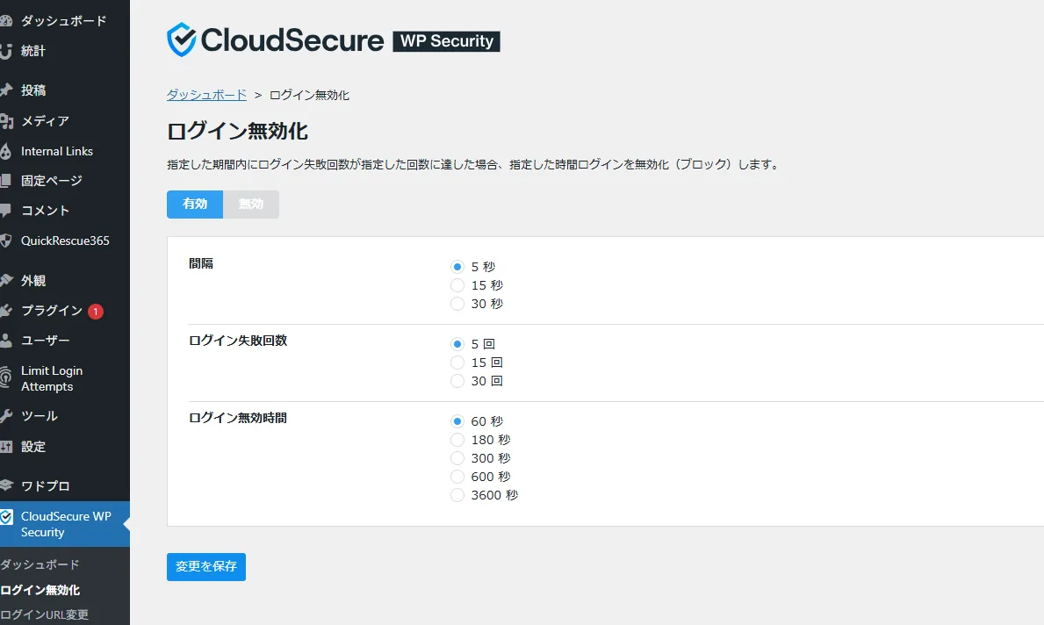The width and height of the screenshot is (1044, 625).
Task: Click the Internal Links icon
Action: pos(6,152)
